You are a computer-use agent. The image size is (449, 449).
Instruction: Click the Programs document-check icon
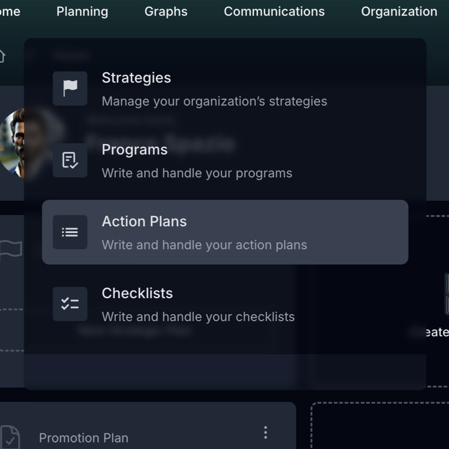70,160
